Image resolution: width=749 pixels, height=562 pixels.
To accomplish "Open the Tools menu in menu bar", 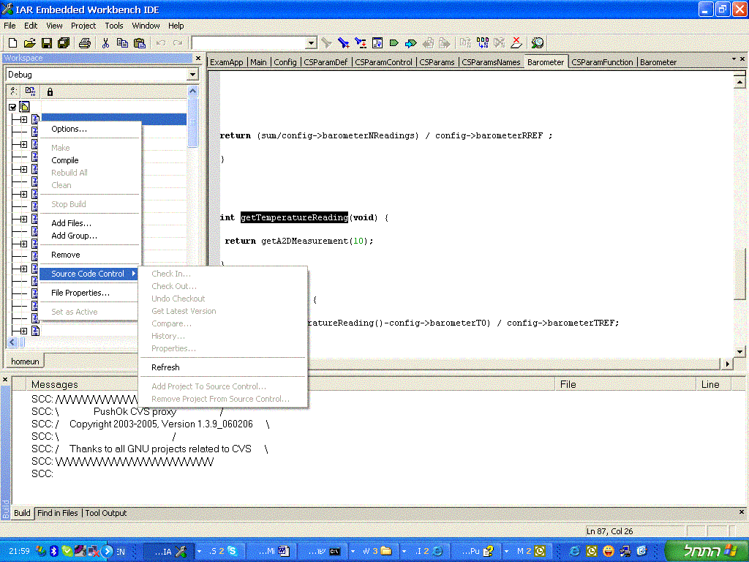I will point(114,26).
